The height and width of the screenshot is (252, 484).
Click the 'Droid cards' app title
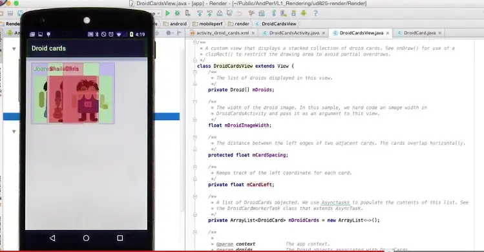pos(48,48)
